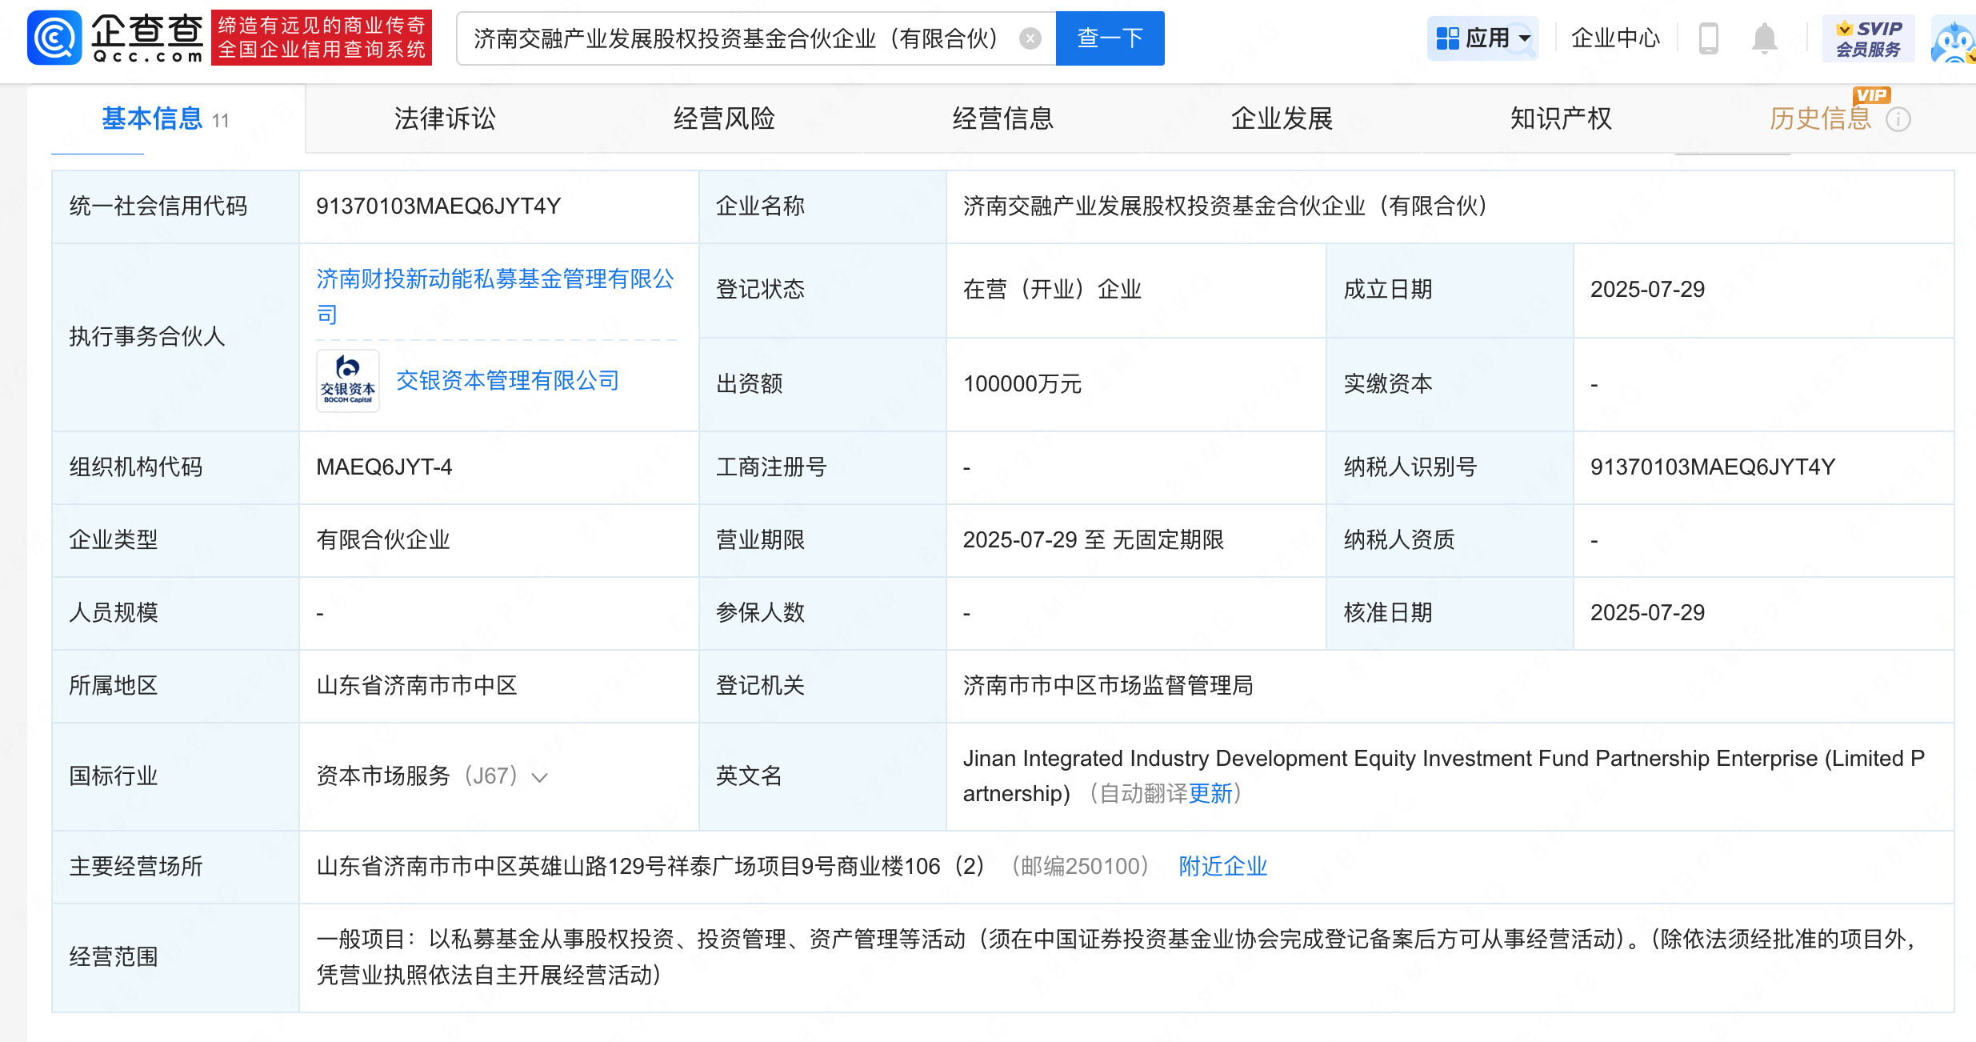Click the 交银资本 BOCOM Capital logo

[x=348, y=381]
